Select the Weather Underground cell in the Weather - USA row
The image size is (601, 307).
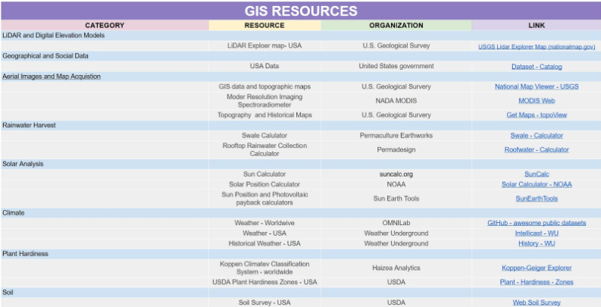[396, 233]
